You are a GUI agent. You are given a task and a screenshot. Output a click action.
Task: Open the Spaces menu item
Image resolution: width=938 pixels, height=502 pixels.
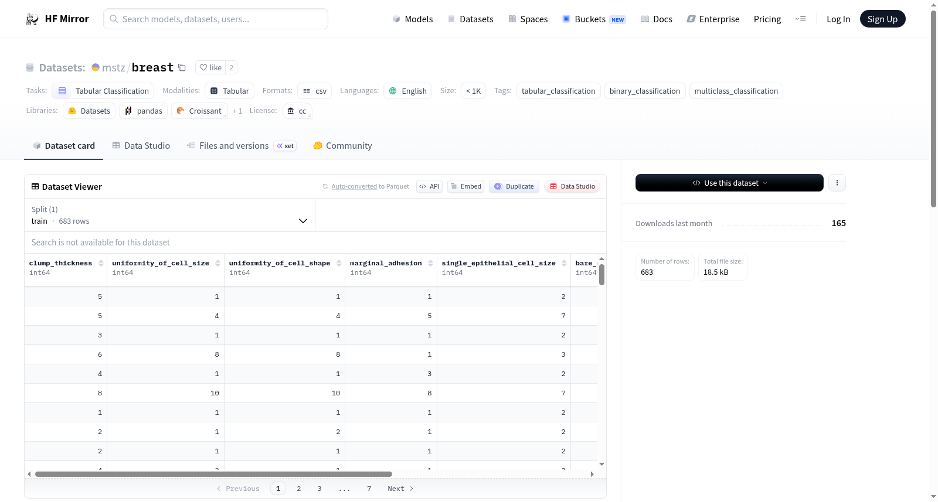(x=528, y=19)
